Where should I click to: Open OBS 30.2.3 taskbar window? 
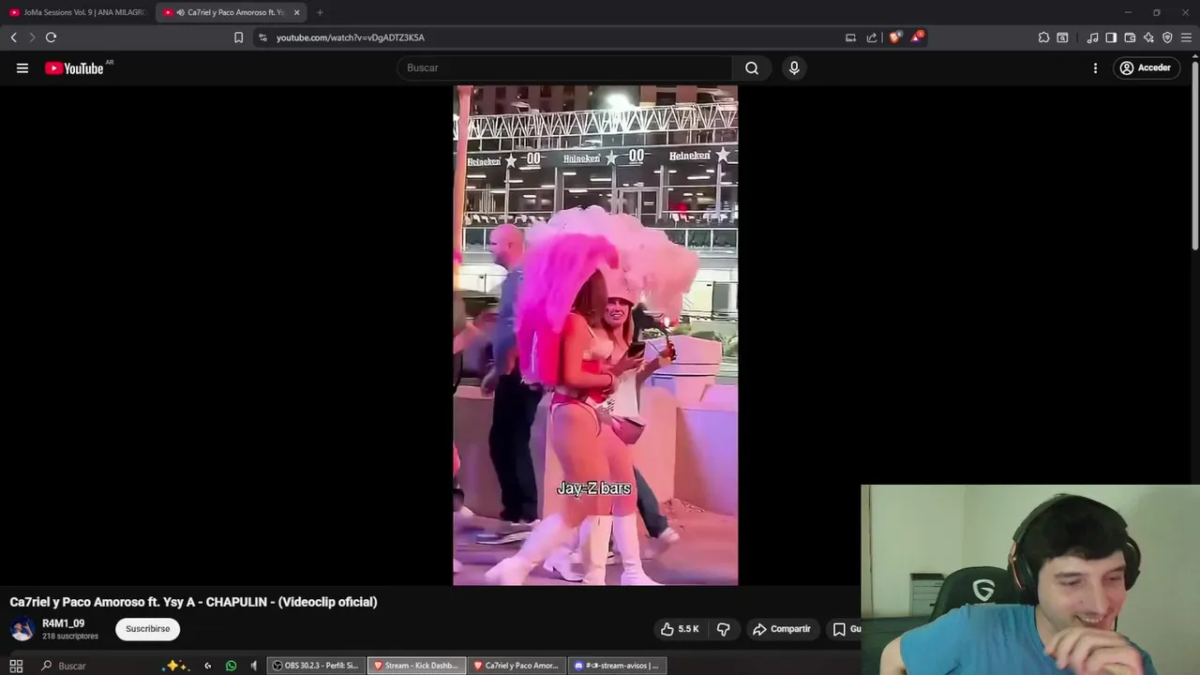click(x=316, y=666)
